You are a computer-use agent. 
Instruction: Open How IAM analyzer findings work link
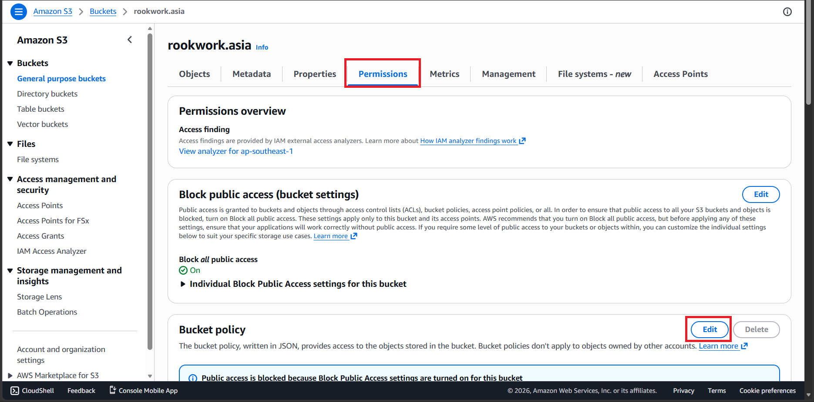[468, 141]
